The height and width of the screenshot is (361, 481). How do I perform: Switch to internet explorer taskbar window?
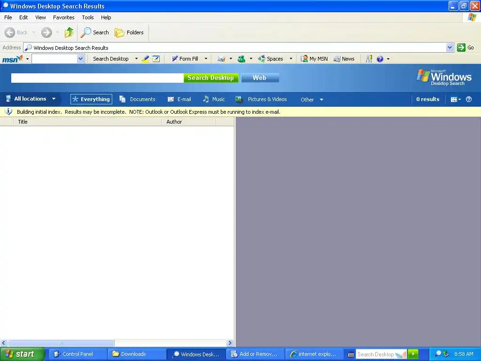(314, 354)
